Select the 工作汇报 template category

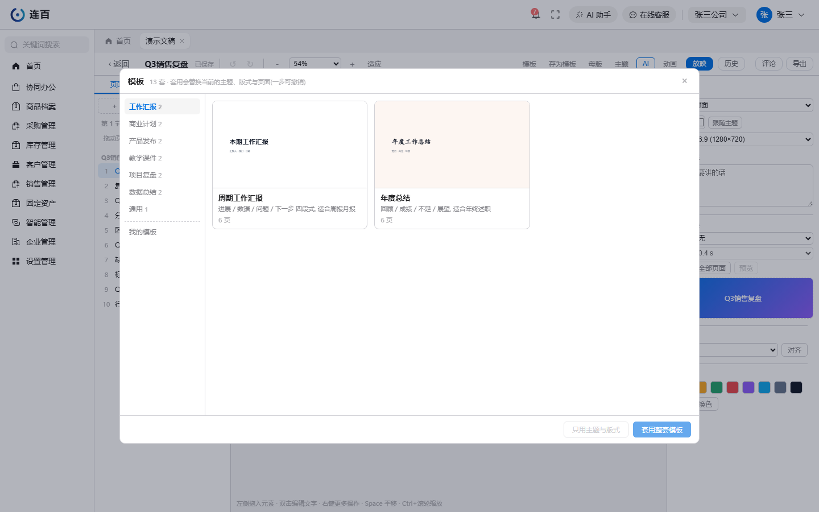162,106
